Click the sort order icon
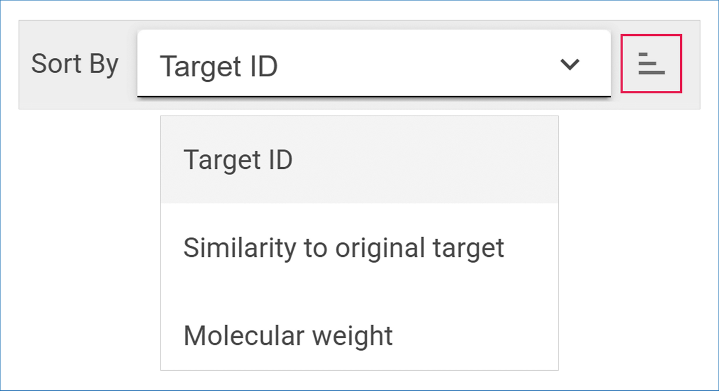Screen dimensions: 719x391 point(651,63)
